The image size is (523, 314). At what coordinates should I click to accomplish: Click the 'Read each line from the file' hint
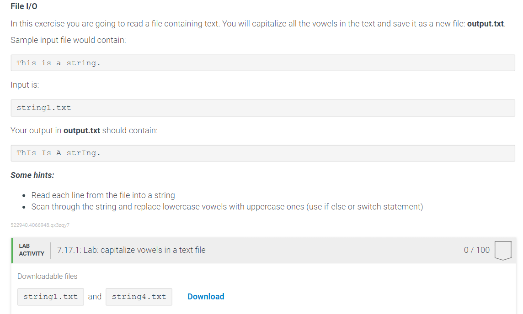(103, 195)
